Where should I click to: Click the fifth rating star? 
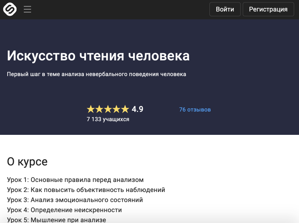(125, 109)
